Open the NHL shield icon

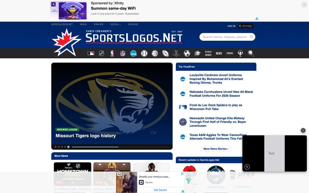pyautogui.click(x=101, y=53)
